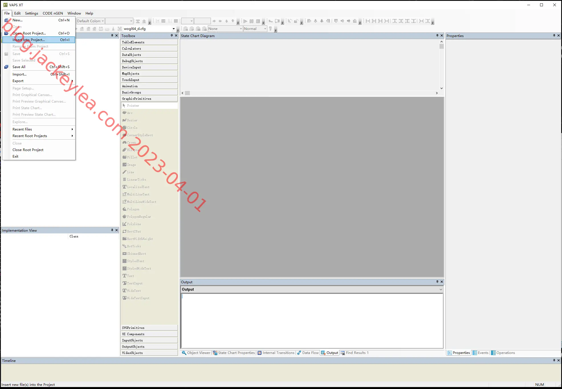Click the Pause button in the toolbar
The height and width of the screenshot is (389, 562).
[251, 21]
